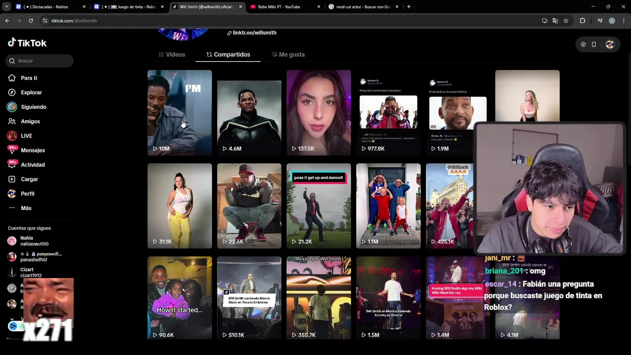Image resolution: width=631 pixels, height=355 pixels.
Task: Open Actividad notifications
Action: tap(26, 165)
